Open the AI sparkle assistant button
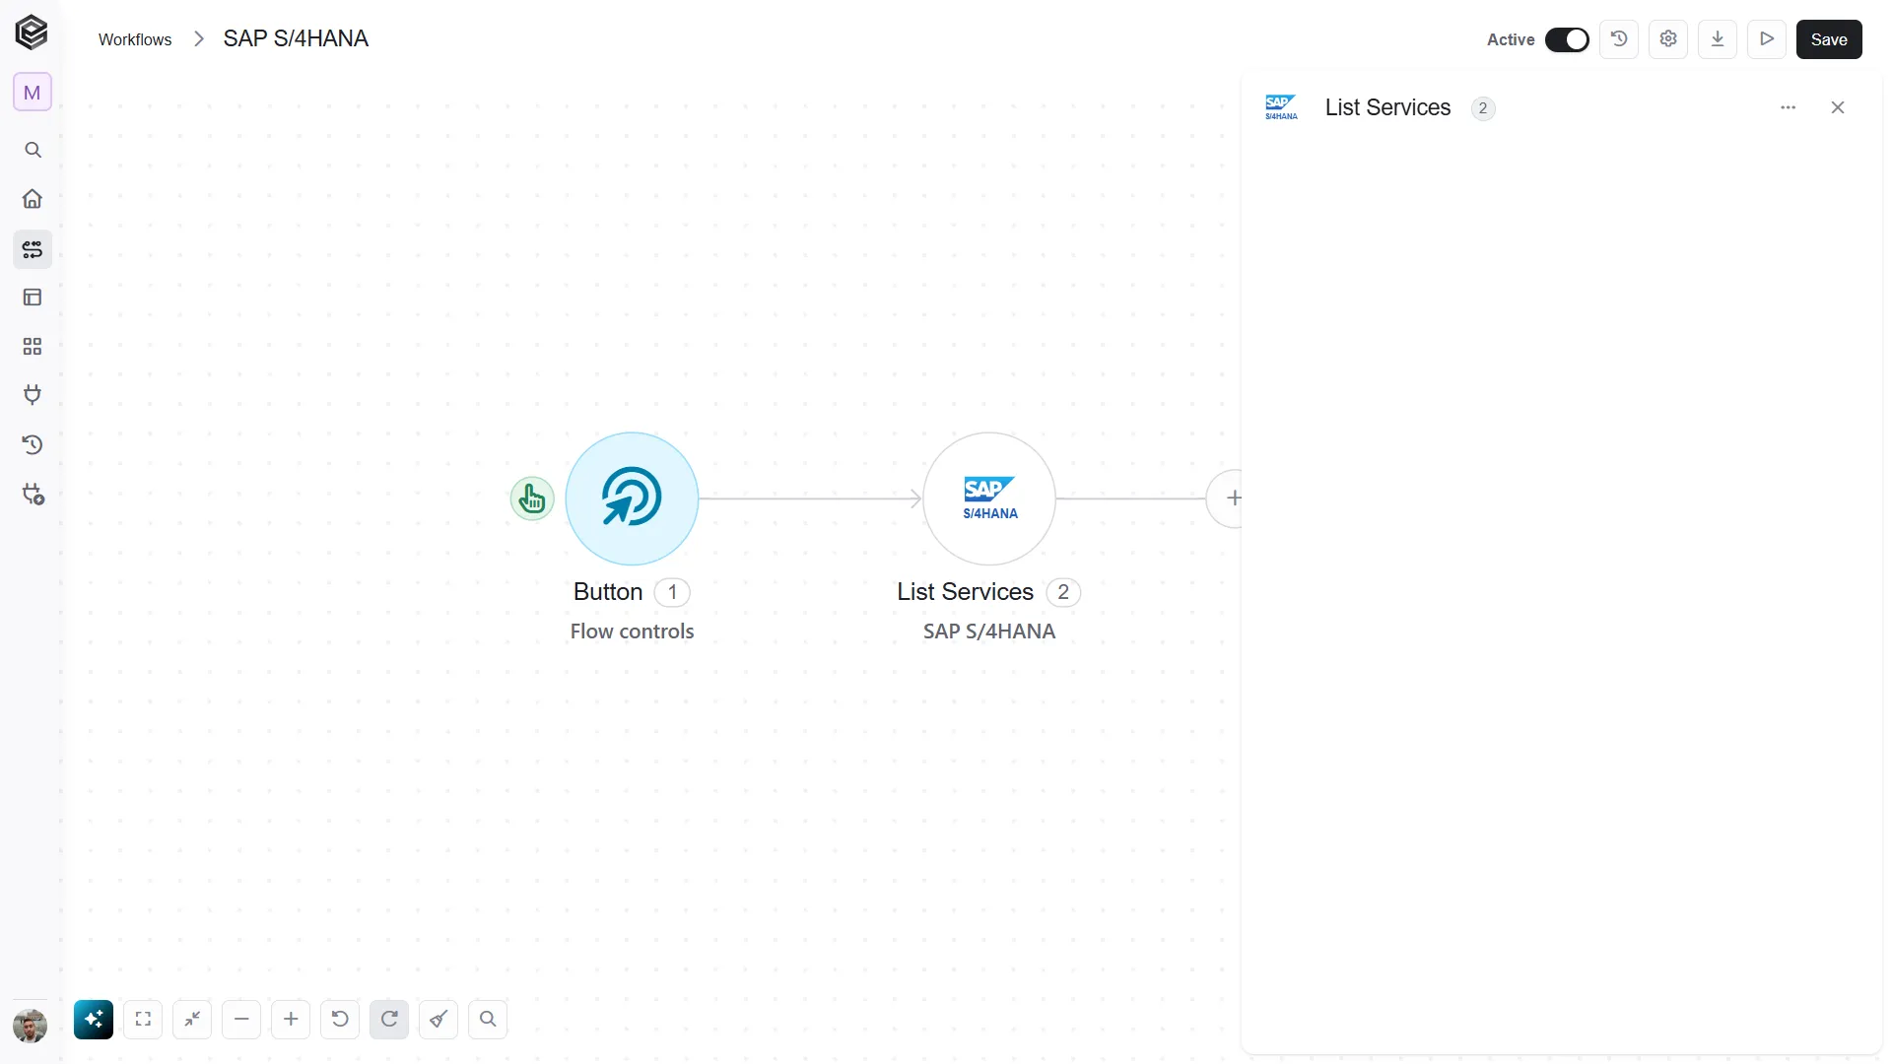The image size is (1892, 1064). pos(94,1020)
